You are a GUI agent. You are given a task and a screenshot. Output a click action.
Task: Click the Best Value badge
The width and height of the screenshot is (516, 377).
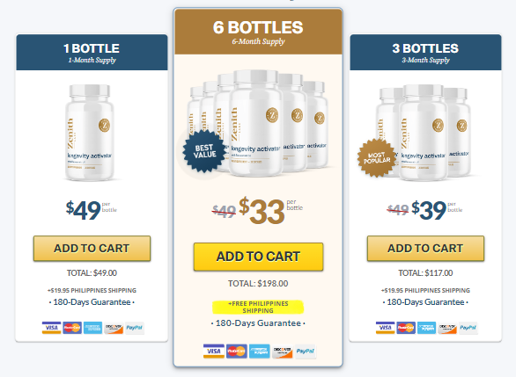tap(204, 151)
